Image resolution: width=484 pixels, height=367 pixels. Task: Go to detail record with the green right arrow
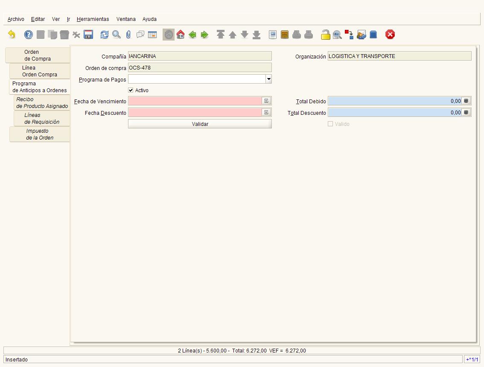(204, 34)
